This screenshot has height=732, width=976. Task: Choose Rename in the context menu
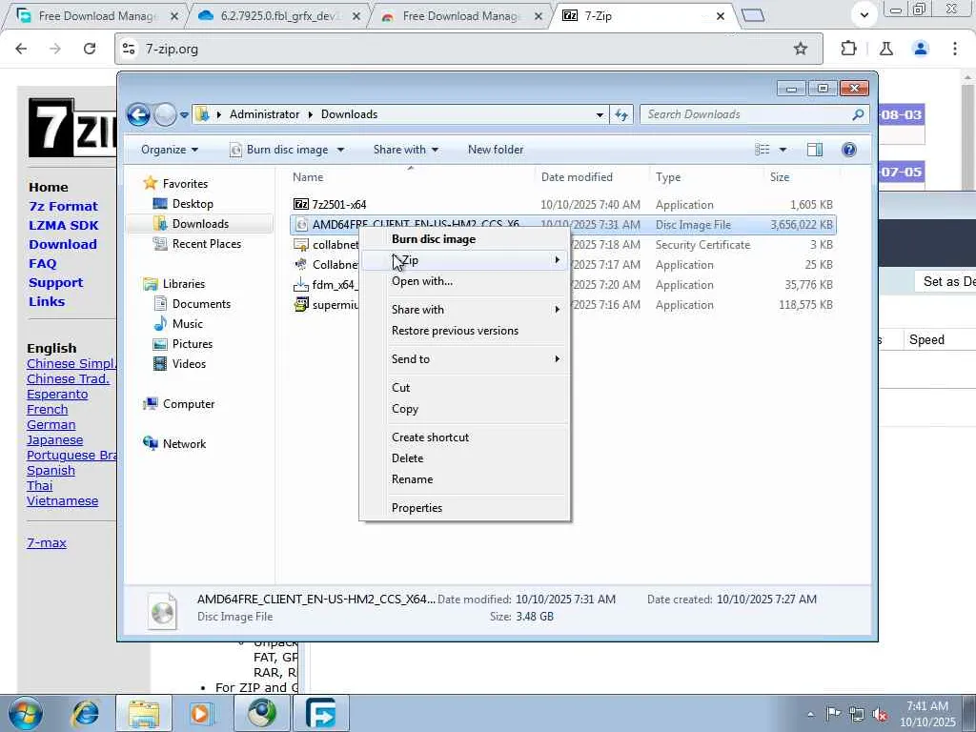pyautogui.click(x=464, y=479)
